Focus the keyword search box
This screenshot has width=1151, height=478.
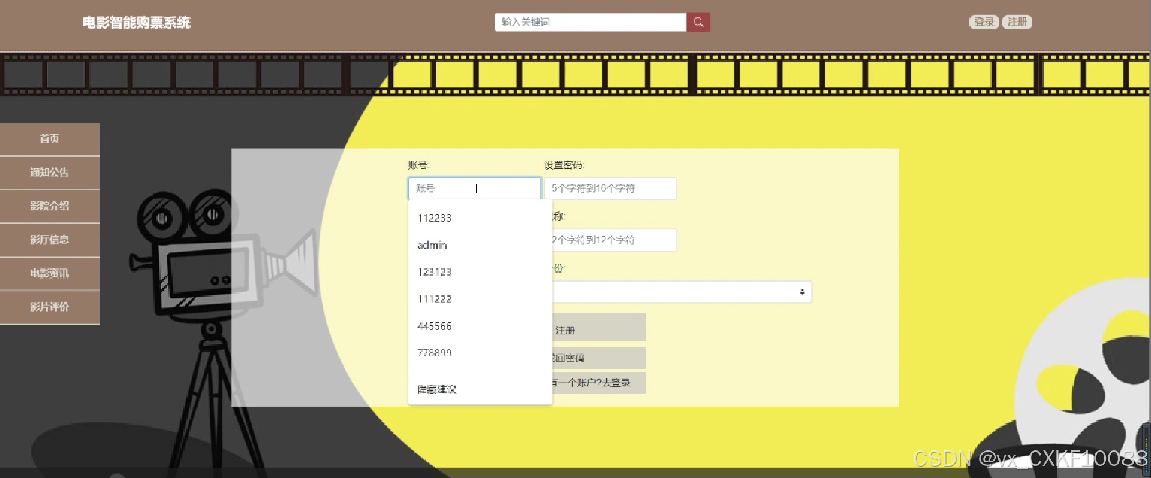(x=590, y=22)
